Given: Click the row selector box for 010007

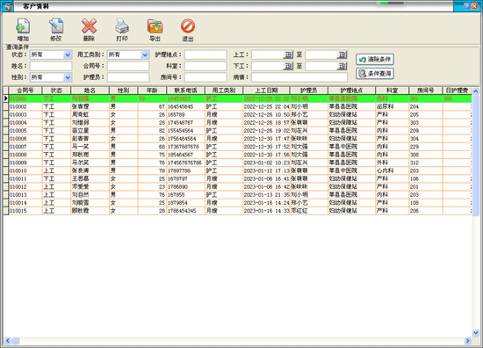Looking at the screenshot, I should point(6,147).
